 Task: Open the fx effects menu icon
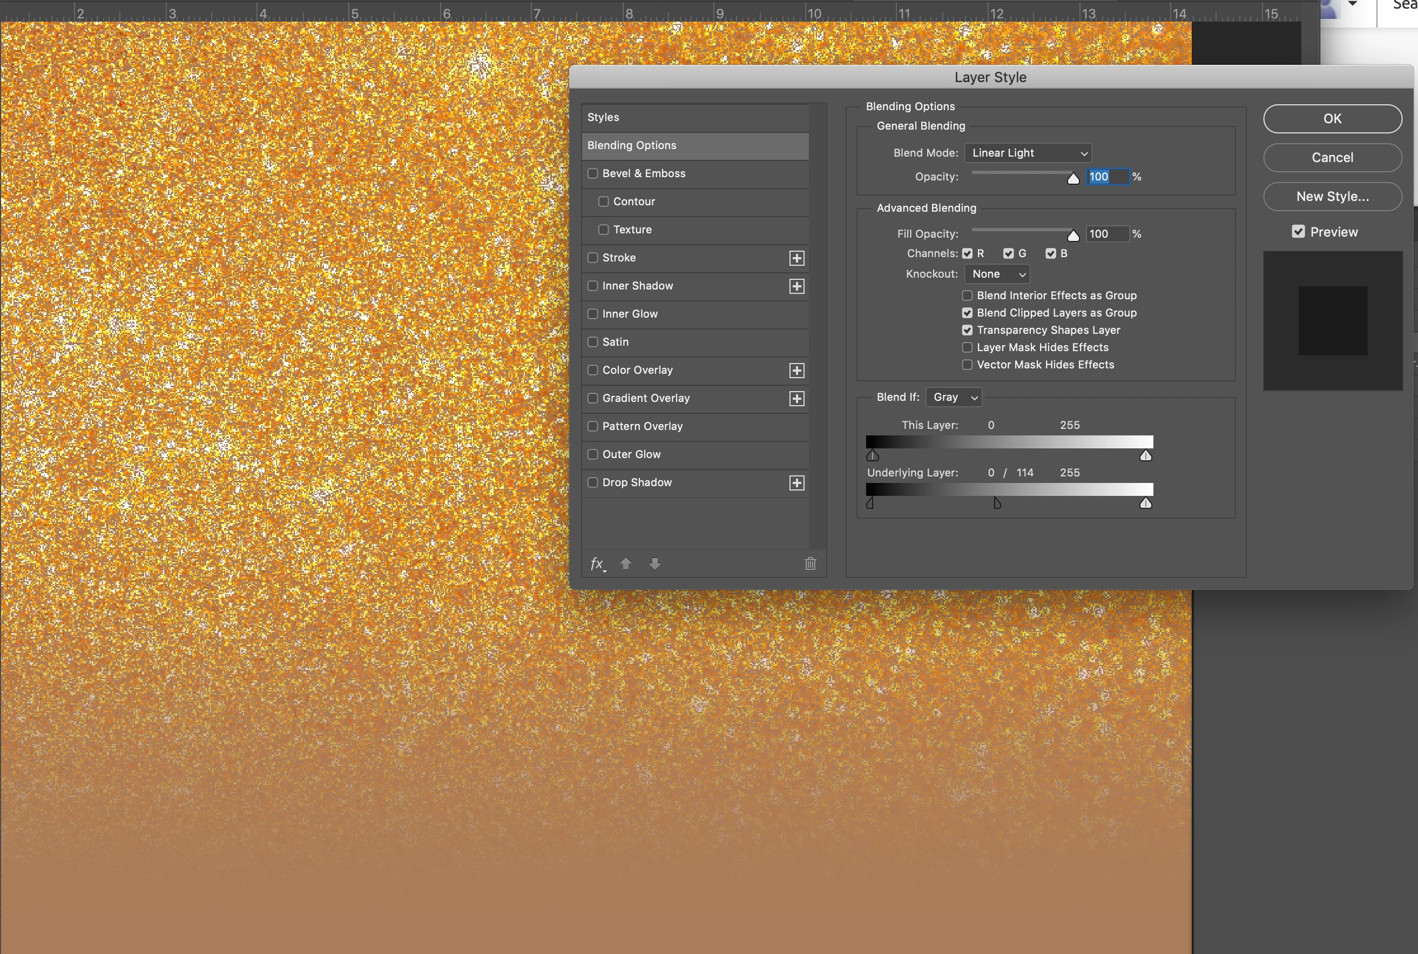pyautogui.click(x=598, y=564)
